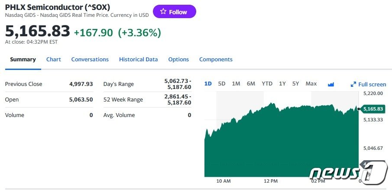
Task: Switch to the Summary tab
Action: coord(23,60)
